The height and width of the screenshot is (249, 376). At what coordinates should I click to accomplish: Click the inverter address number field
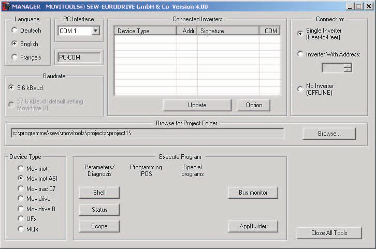click(x=333, y=68)
